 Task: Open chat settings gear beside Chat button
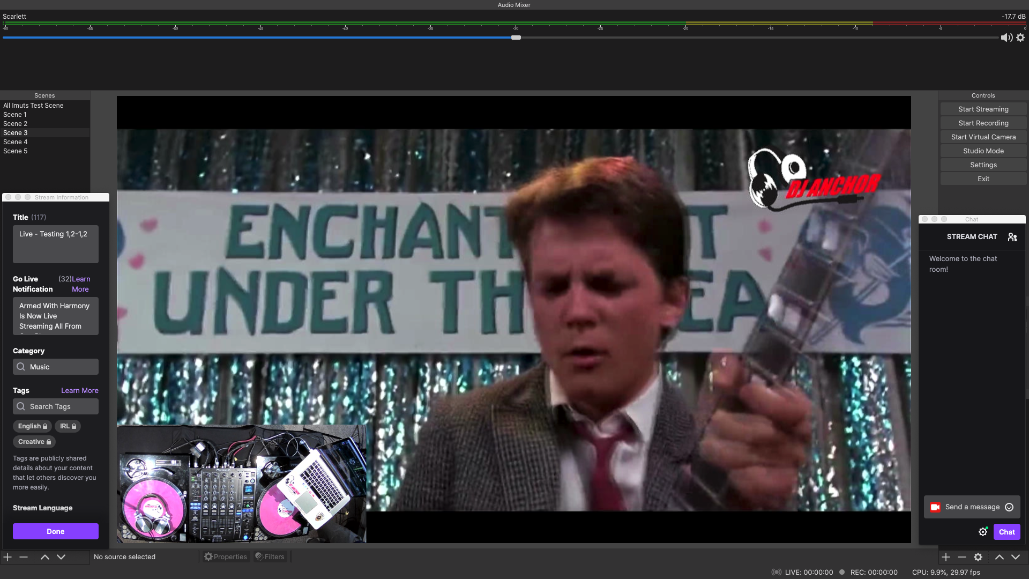[x=983, y=532]
